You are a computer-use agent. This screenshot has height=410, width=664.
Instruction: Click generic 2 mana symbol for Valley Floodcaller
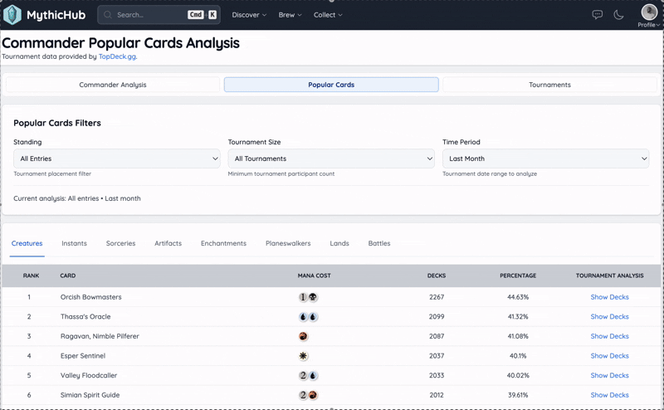pos(303,376)
